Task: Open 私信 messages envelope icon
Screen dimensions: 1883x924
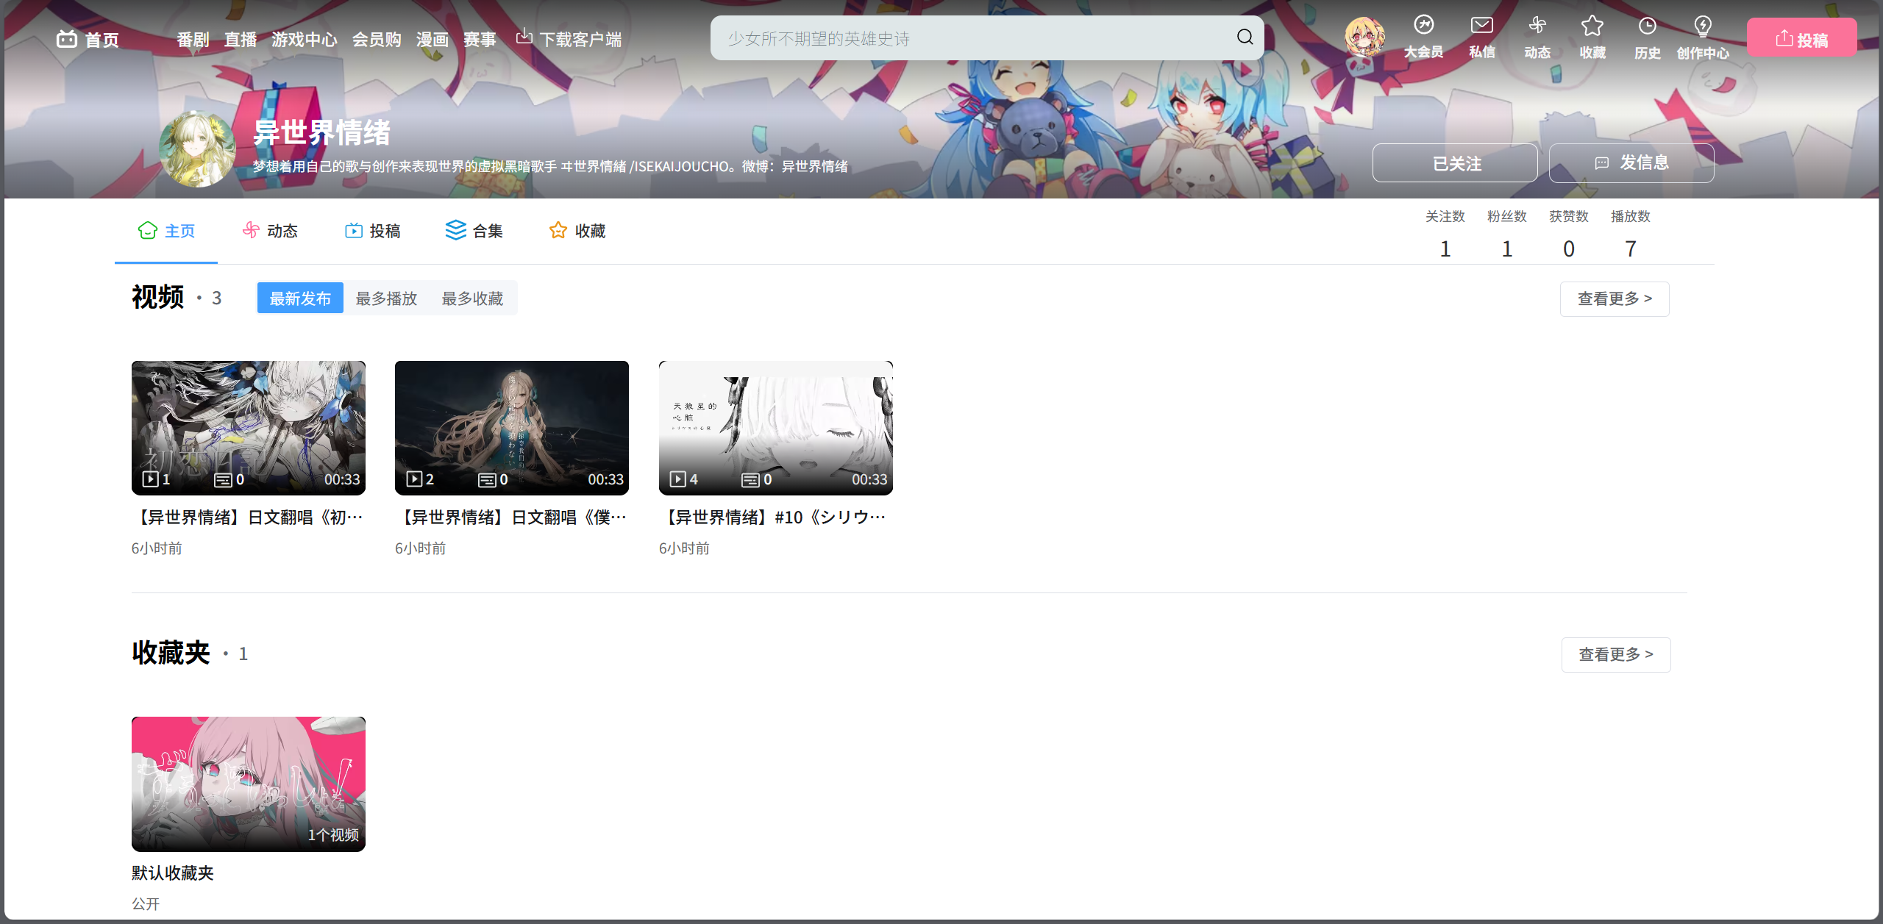Action: click(x=1481, y=26)
